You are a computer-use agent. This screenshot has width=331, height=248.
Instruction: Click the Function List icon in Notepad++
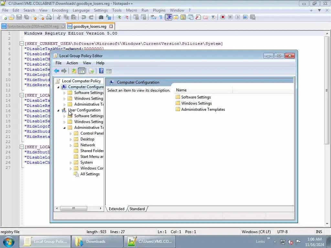tap(198, 17)
